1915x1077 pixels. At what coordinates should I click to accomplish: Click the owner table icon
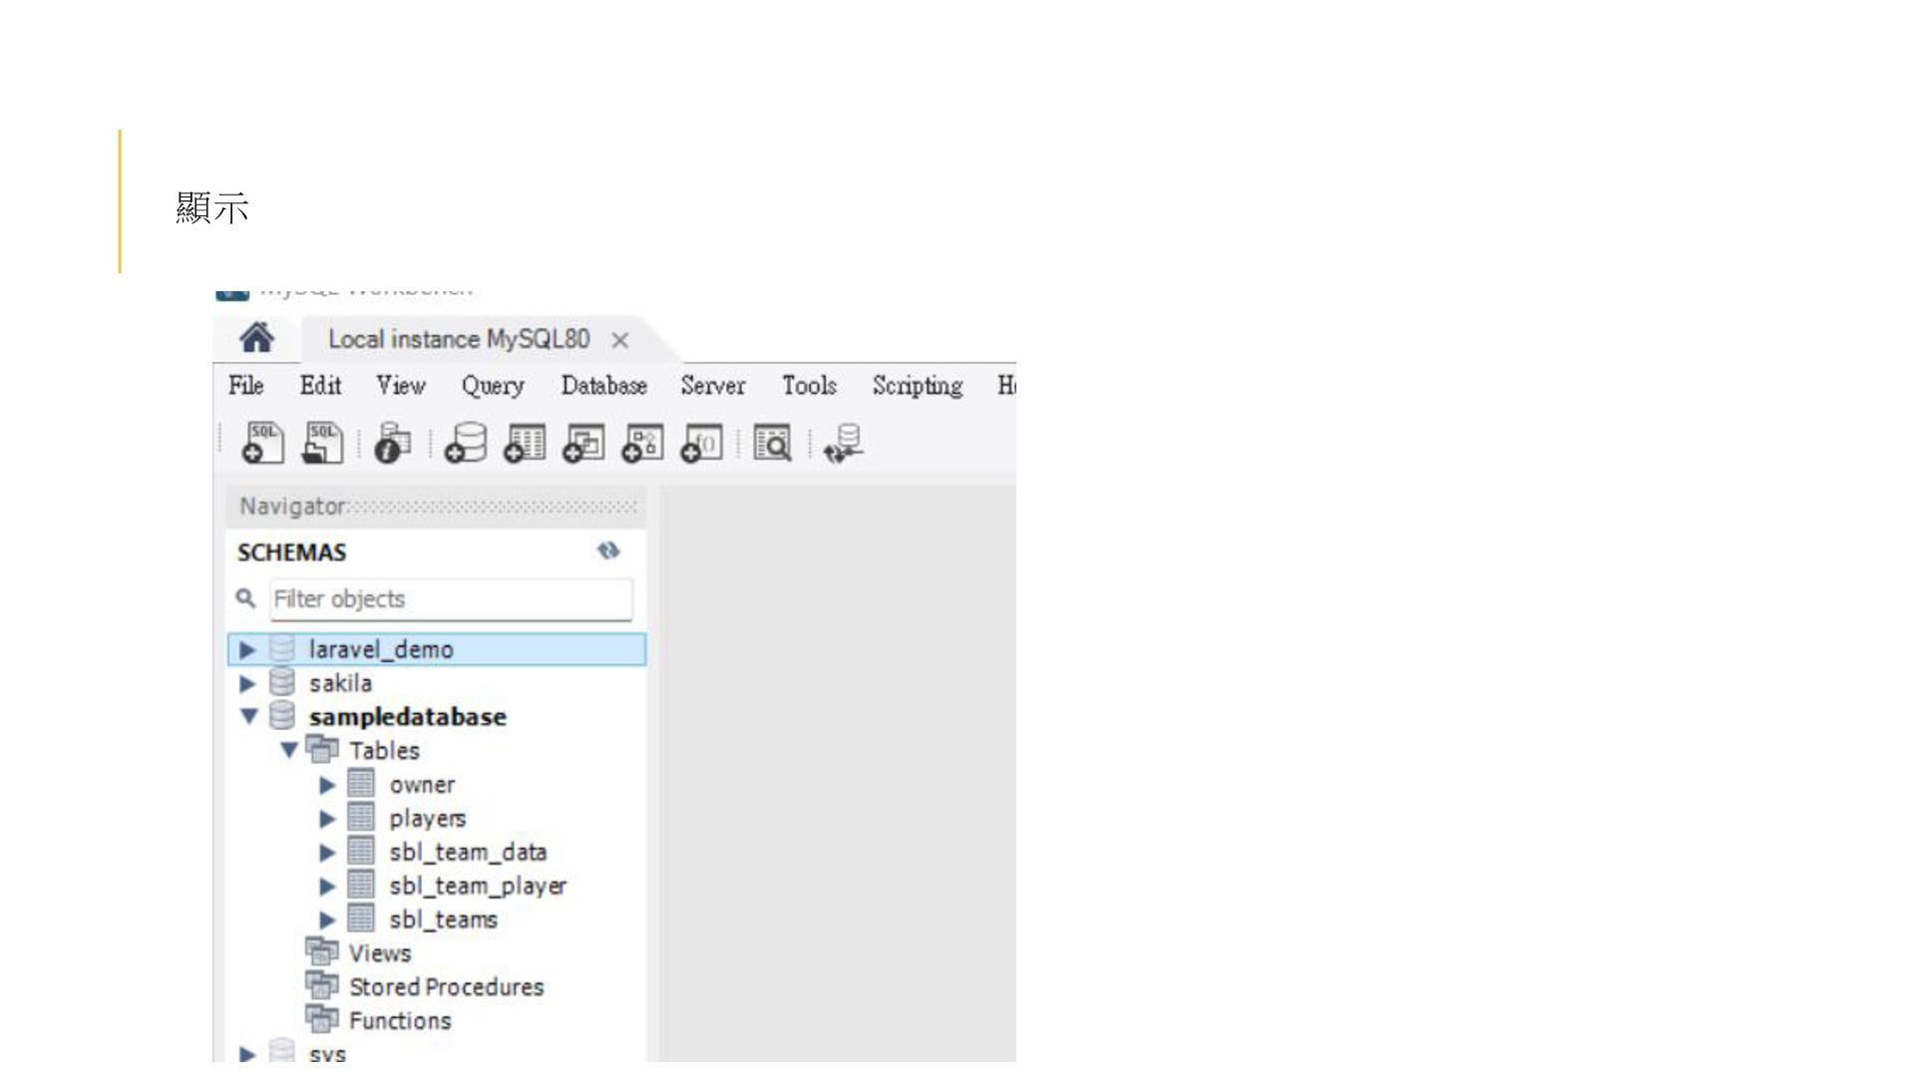pyautogui.click(x=361, y=784)
